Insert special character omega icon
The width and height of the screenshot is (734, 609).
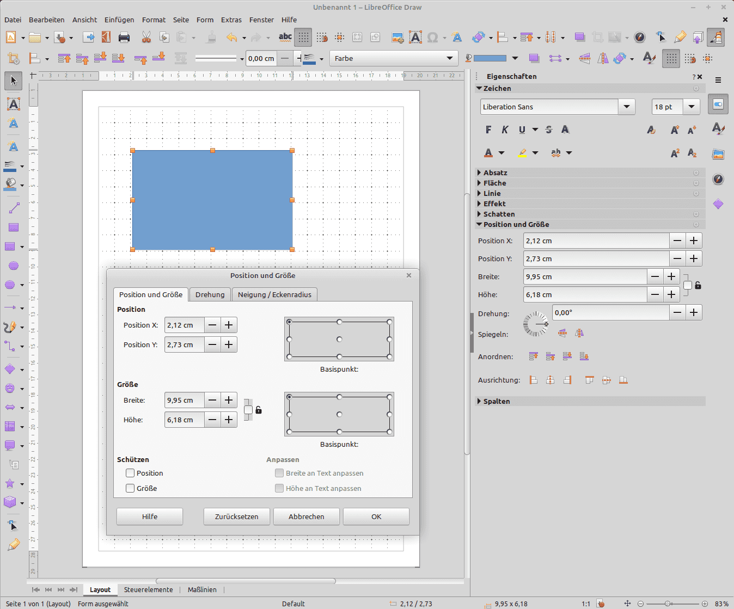tap(433, 37)
